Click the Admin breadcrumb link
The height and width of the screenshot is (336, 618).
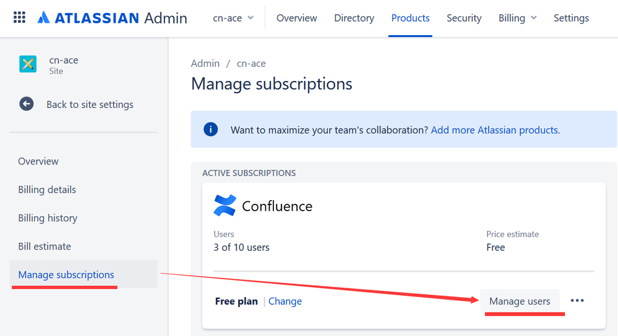[x=205, y=64]
